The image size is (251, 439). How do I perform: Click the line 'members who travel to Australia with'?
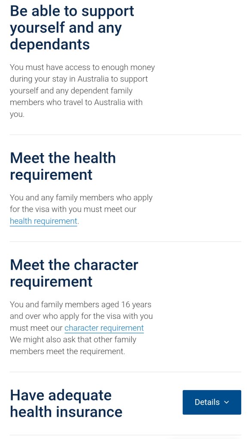(76, 102)
